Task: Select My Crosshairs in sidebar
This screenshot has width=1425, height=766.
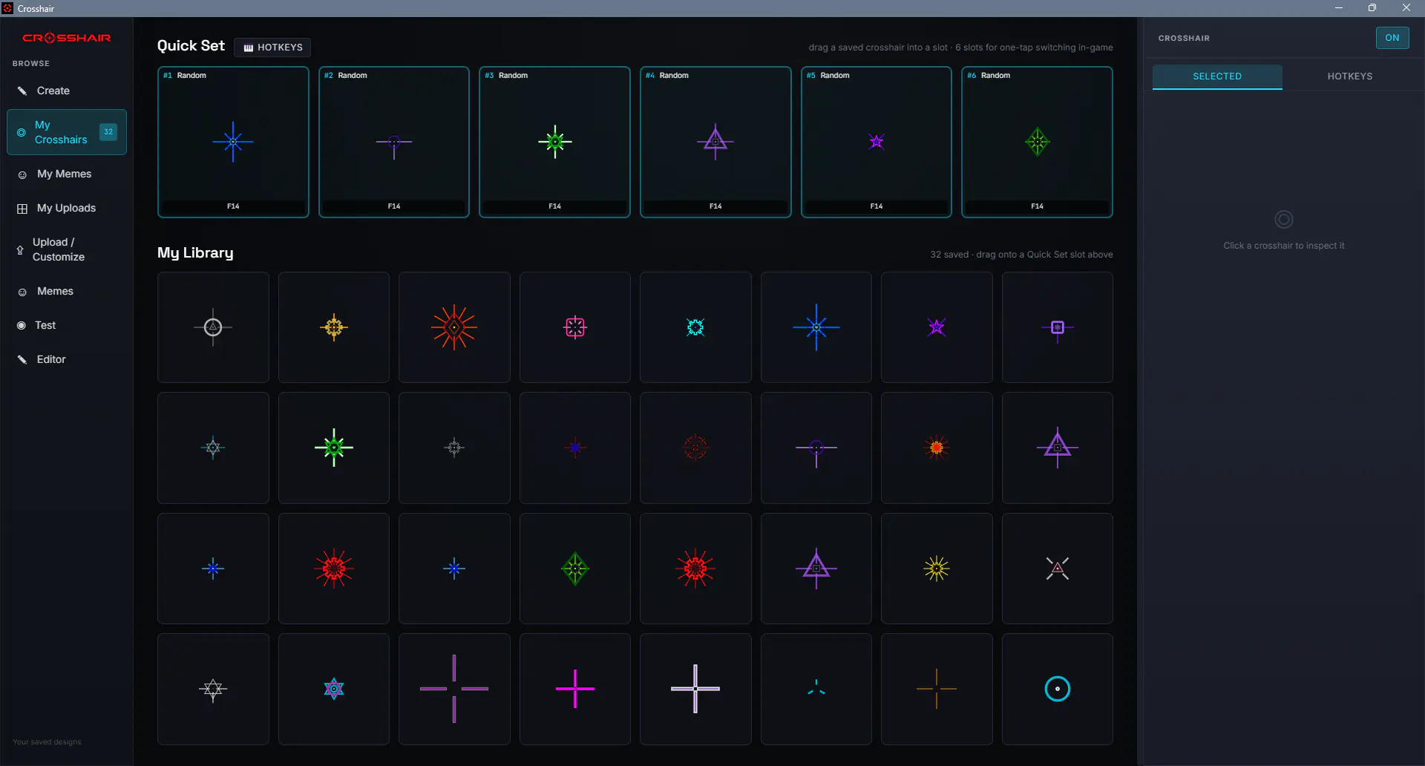Action: 67,132
